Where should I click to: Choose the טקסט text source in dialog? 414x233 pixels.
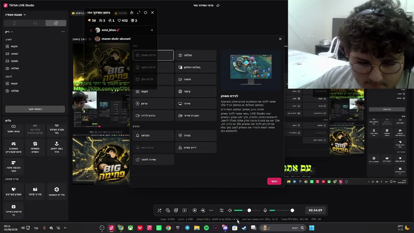pyautogui.click(x=153, y=92)
